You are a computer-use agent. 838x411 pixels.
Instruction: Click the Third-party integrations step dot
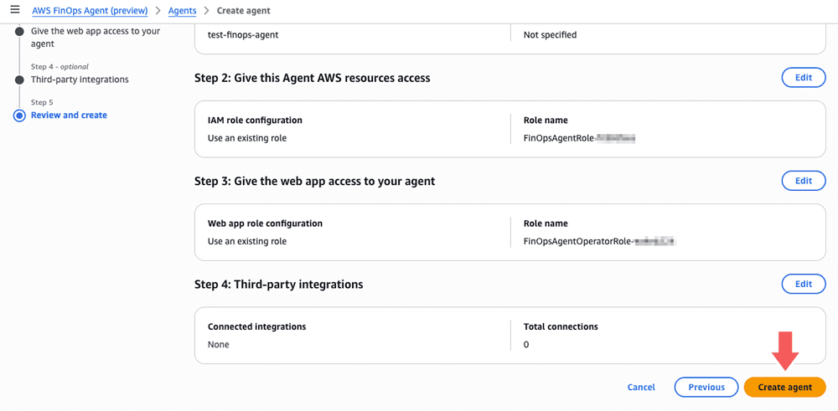point(20,80)
